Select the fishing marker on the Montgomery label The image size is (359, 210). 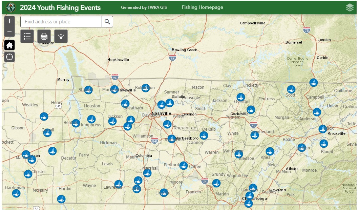[x=114, y=89]
